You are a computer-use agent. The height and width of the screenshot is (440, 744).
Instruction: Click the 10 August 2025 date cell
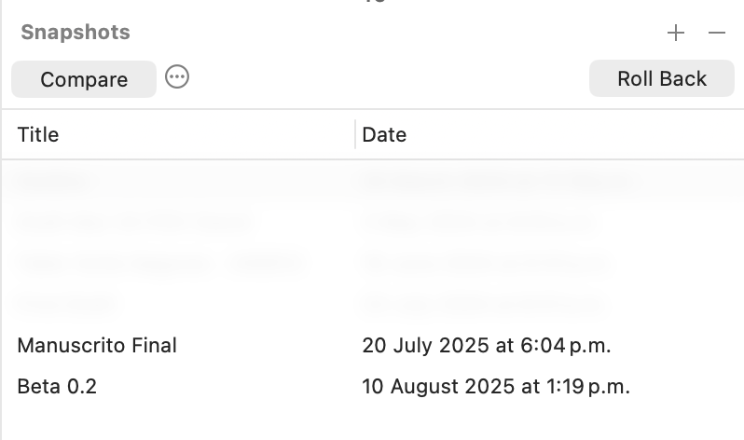[495, 386]
